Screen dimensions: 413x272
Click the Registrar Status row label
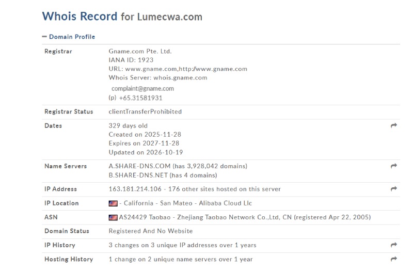pyautogui.click(x=69, y=111)
